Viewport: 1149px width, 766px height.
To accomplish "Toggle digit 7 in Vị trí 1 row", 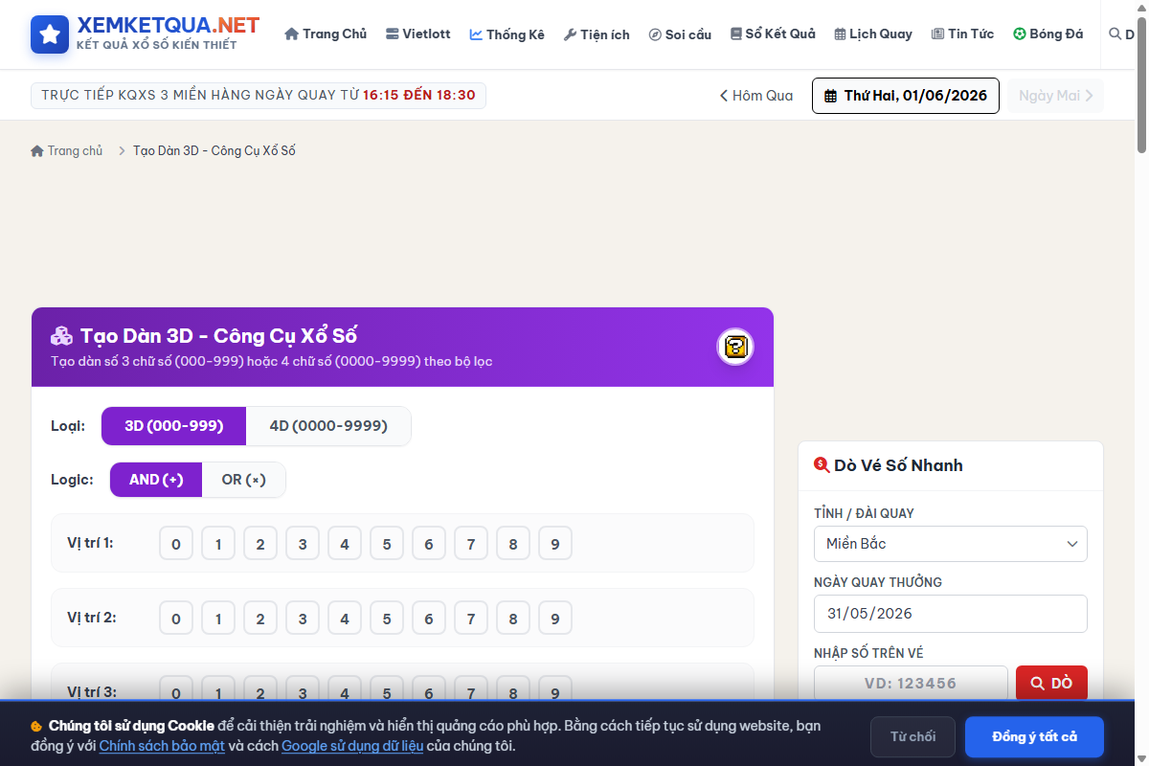I will coord(471,544).
